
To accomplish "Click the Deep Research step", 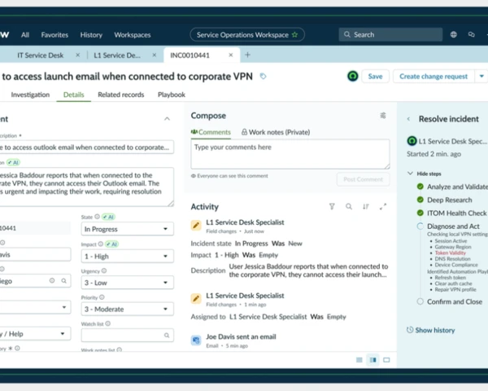I will pos(450,200).
